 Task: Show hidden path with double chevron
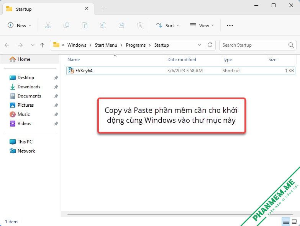pos(63,45)
